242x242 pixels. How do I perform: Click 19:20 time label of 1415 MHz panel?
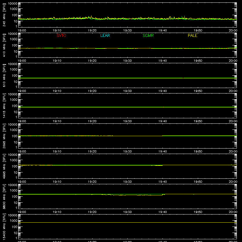click(92, 121)
